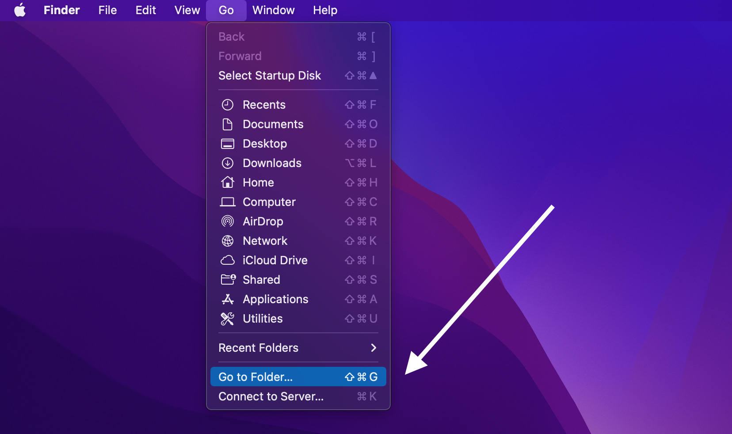Open the Recent Folders entry
The image size is (732, 434).
click(x=298, y=348)
